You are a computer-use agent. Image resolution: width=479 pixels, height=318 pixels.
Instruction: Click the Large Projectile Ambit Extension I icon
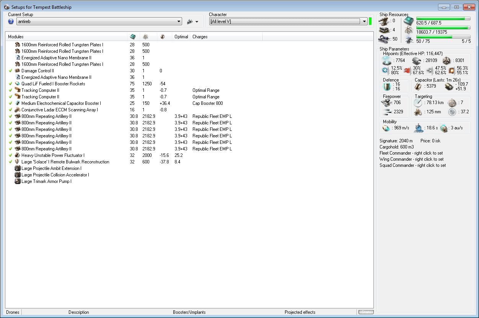click(x=17, y=168)
